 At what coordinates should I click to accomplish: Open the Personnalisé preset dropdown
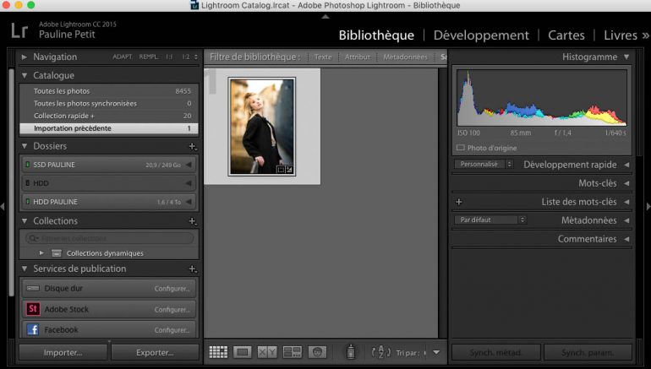483,165
